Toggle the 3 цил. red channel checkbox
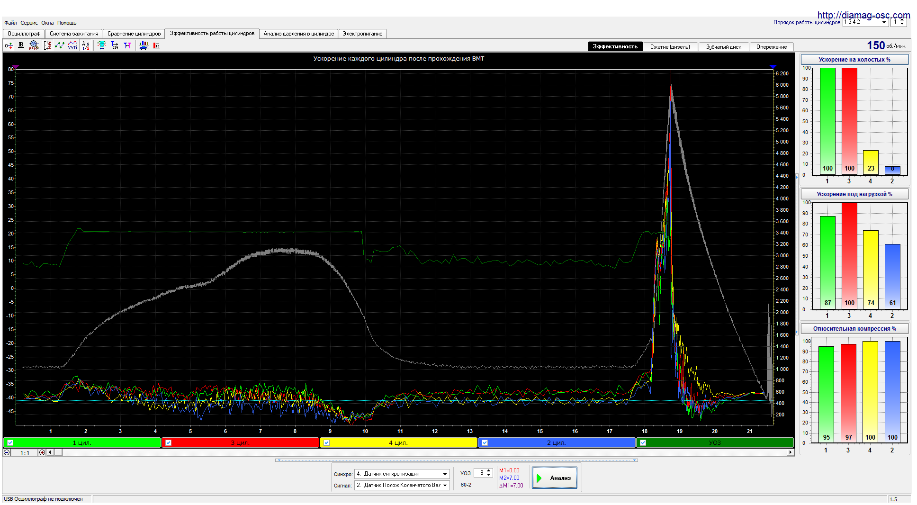 (169, 442)
